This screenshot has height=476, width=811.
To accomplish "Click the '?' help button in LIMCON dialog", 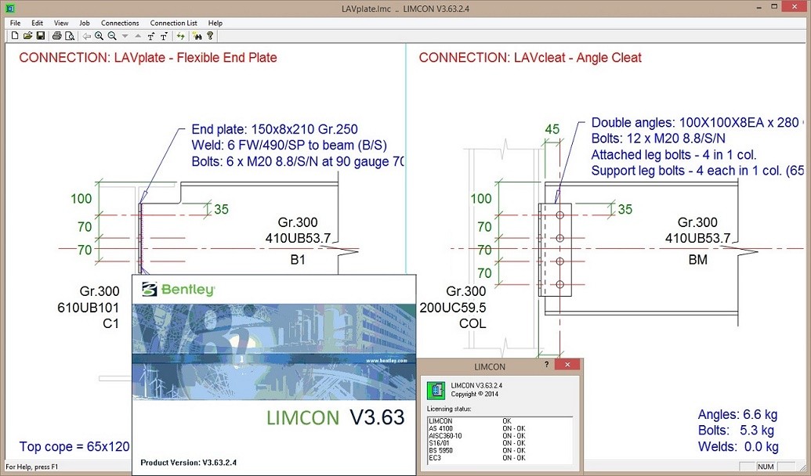I will pyautogui.click(x=546, y=364).
